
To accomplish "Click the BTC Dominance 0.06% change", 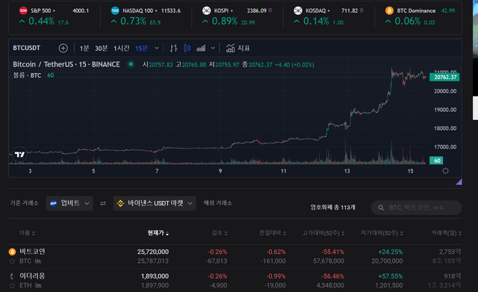I will (407, 22).
